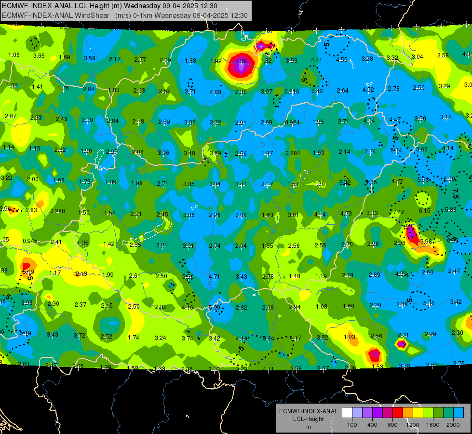The image size is (472, 434).
Task: Click the wind shear value 4.16
Action: [188, 308]
